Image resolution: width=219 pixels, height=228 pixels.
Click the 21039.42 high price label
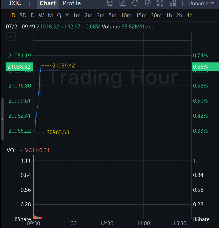tap(64, 66)
